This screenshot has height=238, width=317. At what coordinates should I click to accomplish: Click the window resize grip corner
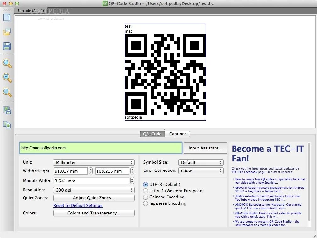tap(315, 236)
